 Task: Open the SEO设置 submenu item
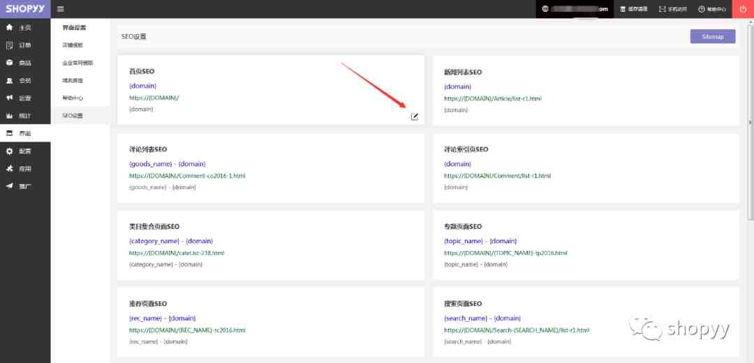pos(73,116)
